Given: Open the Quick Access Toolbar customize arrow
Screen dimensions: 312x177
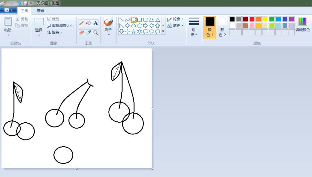Looking at the screenshot, I should click(31, 3).
